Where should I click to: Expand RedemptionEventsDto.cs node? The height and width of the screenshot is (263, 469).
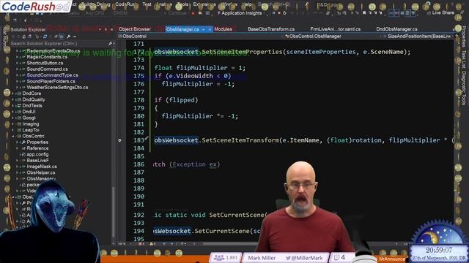[17, 51]
